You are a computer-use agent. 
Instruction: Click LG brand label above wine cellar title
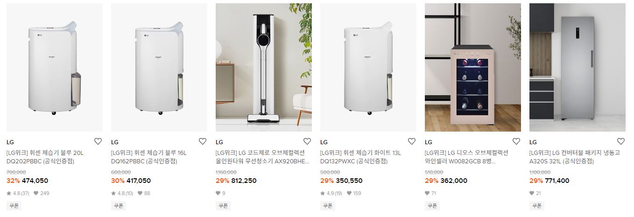click(429, 142)
